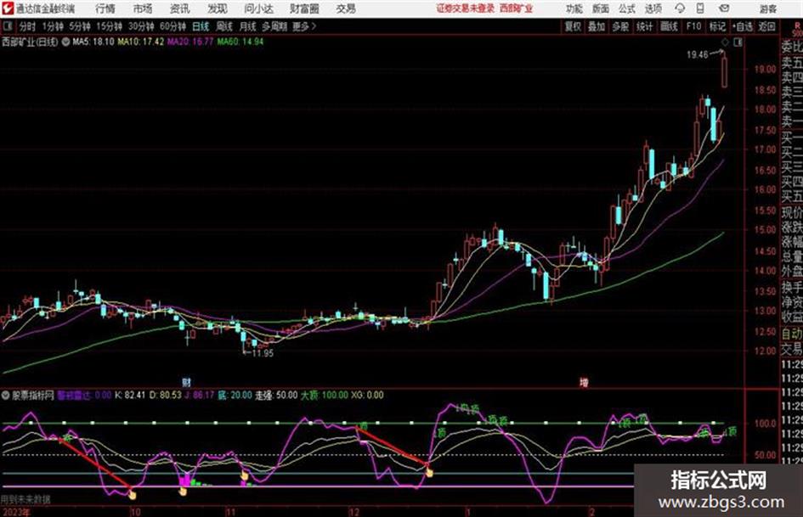Click the 增 marker on chart
803x517 pixels.
point(583,382)
